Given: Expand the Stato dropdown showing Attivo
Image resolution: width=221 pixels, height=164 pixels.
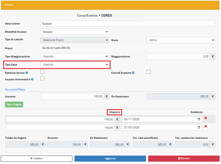Looking at the screenshot, I should [x=181, y=40].
